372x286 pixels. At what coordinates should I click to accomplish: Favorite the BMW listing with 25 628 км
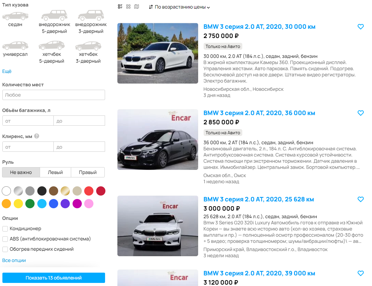(361, 199)
